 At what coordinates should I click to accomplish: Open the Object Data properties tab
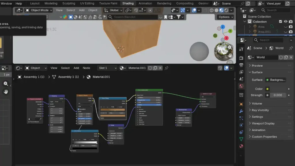(x=241, y=139)
